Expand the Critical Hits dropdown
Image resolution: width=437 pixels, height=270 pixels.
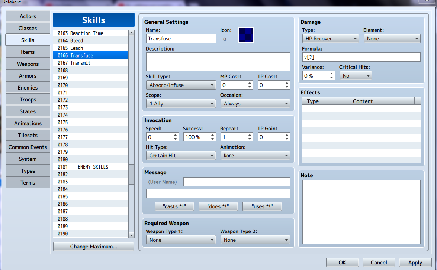[x=356, y=75]
